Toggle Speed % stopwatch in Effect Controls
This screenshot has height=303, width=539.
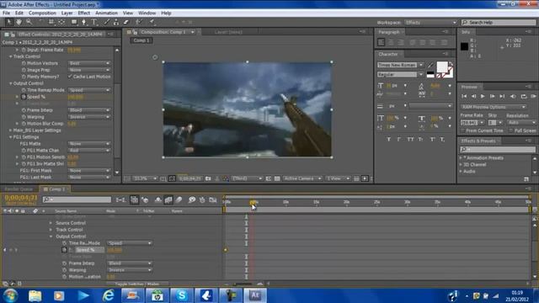click(24, 97)
